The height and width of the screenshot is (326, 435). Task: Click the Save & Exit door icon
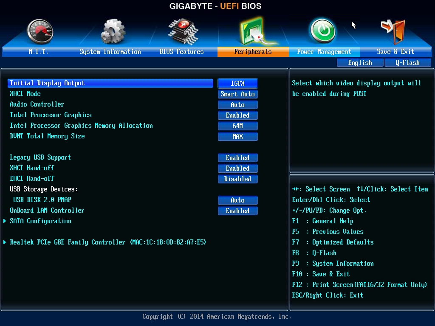(393, 31)
